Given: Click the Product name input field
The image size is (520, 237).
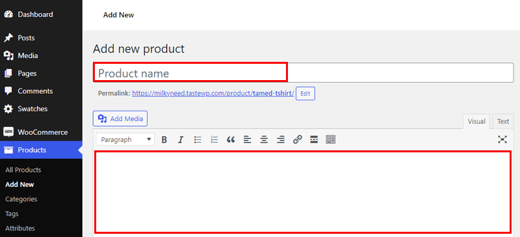Looking at the screenshot, I should 303,73.
